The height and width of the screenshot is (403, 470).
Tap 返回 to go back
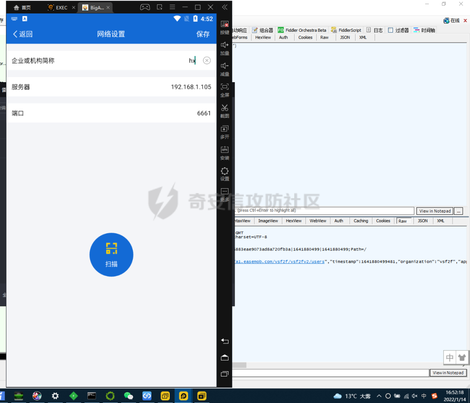(x=23, y=34)
